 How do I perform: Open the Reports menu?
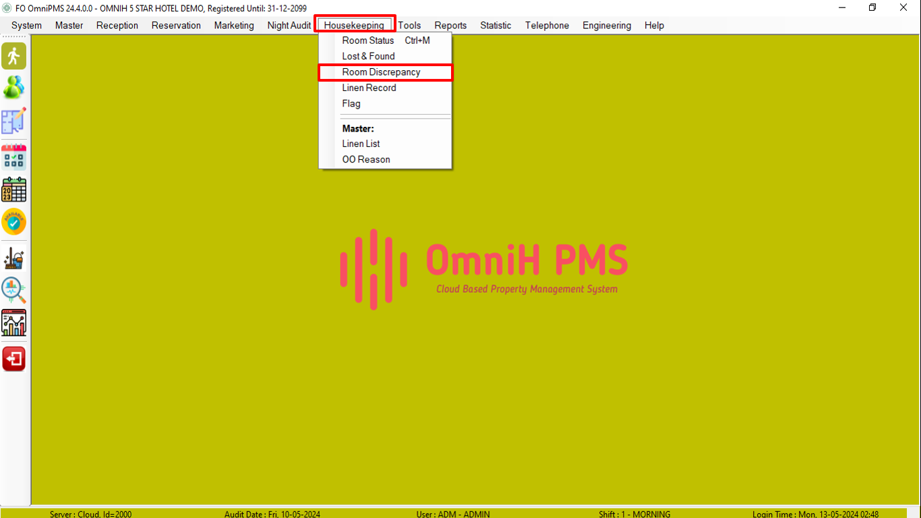[x=450, y=26]
